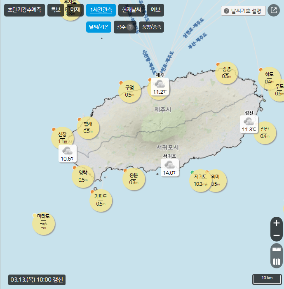Select the 영락 wave marker
Viewport: 284px width, 289px height.
83,177
